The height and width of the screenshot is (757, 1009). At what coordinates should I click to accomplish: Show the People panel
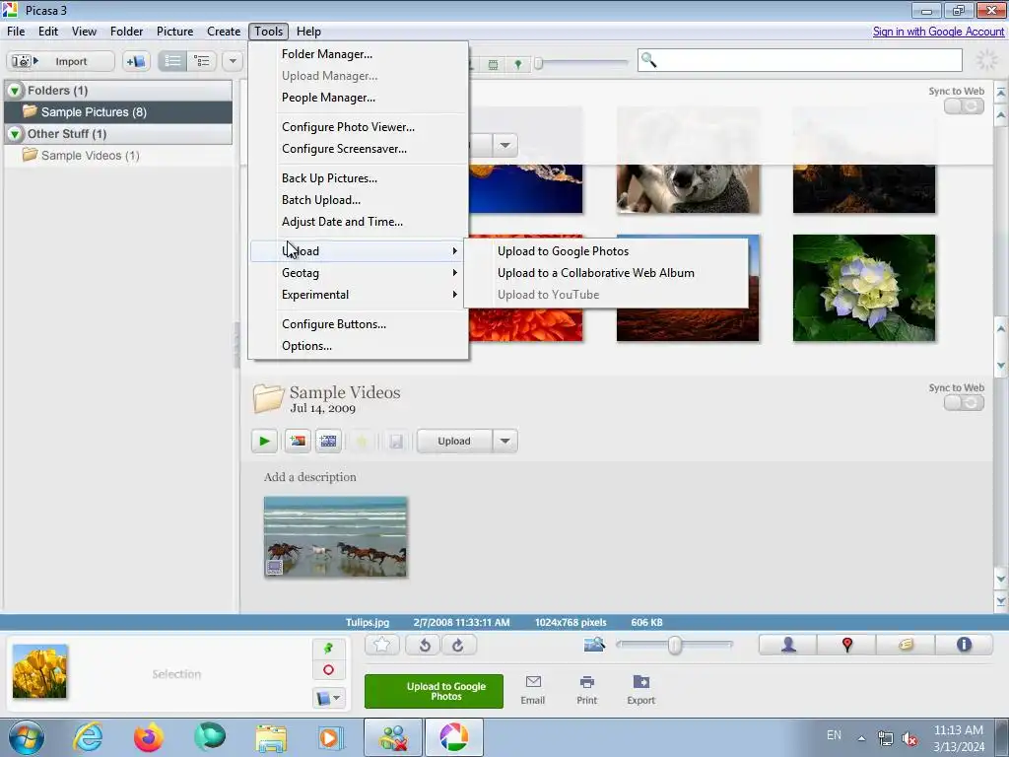[x=788, y=645]
